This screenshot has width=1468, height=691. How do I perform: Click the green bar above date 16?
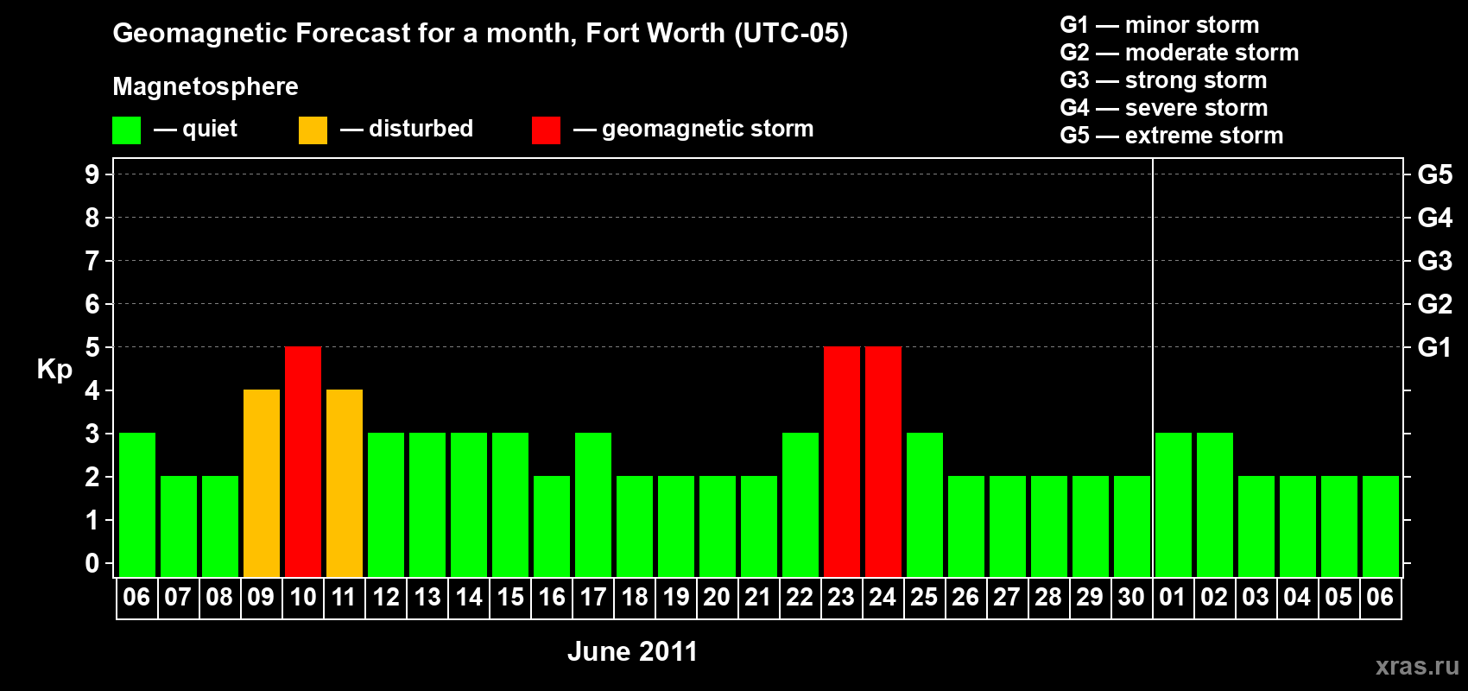pyautogui.click(x=552, y=527)
